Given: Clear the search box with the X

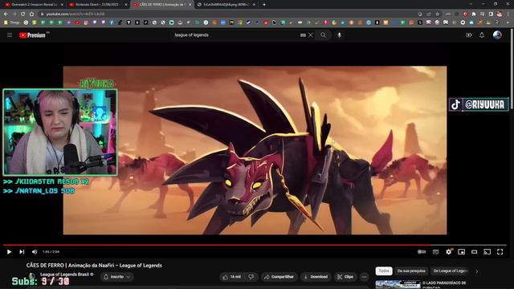Looking at the screenshot, I should (x=311, y=35).
